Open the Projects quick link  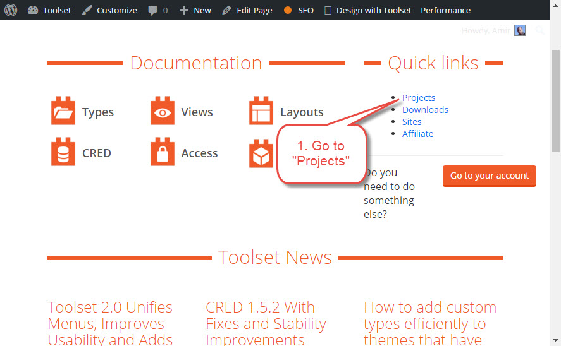tap(419, 98)
